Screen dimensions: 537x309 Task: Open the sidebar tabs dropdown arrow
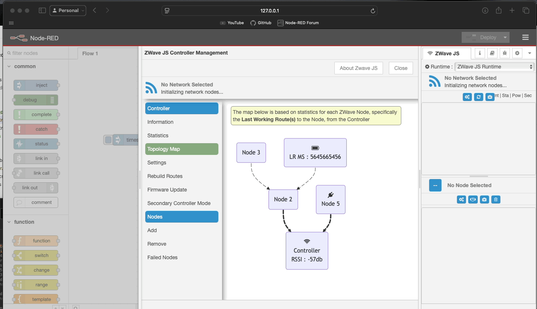pos(529,53)
